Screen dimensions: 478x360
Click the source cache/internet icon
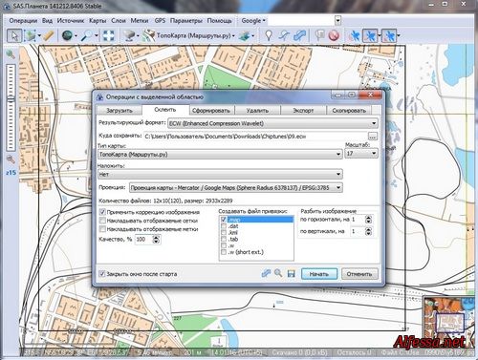tap(129, 35)
